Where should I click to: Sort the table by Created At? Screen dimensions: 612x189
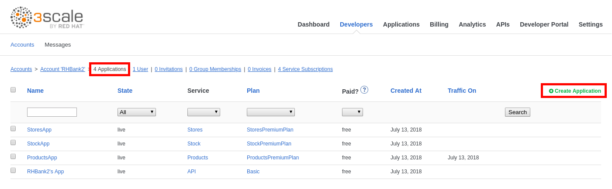click(405, 91)
